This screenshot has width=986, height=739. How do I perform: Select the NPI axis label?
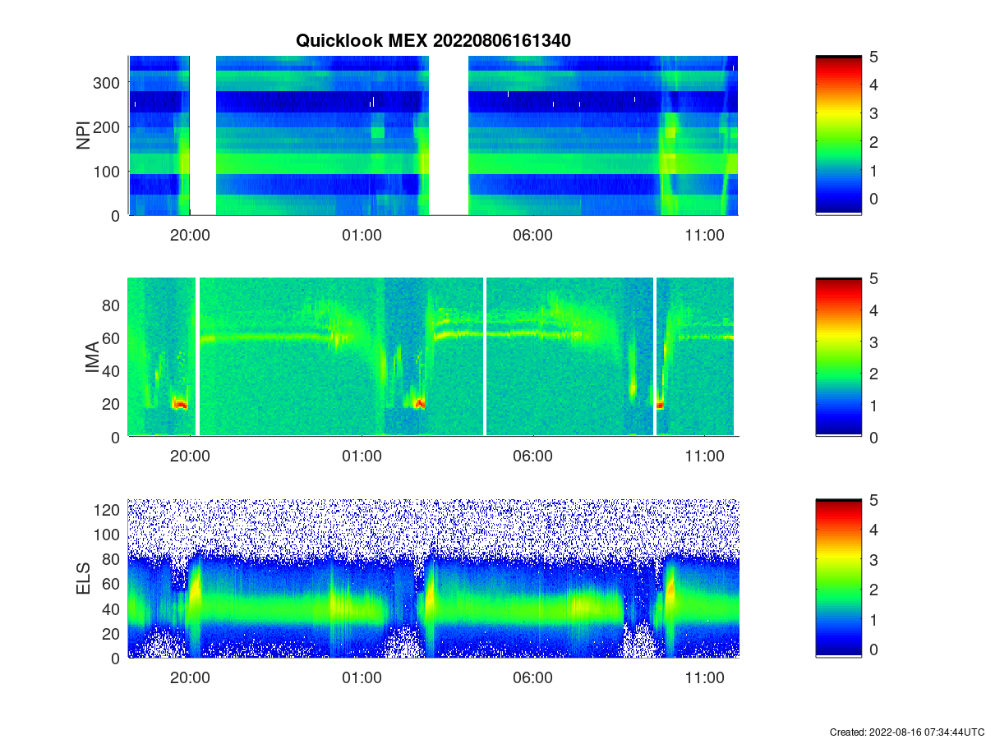tap(84, 135)
